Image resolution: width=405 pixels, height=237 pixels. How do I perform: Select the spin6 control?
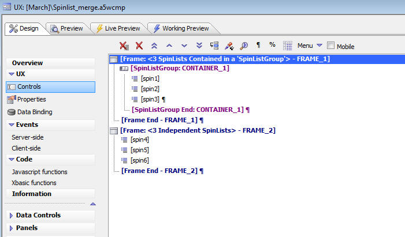[140, 160]
